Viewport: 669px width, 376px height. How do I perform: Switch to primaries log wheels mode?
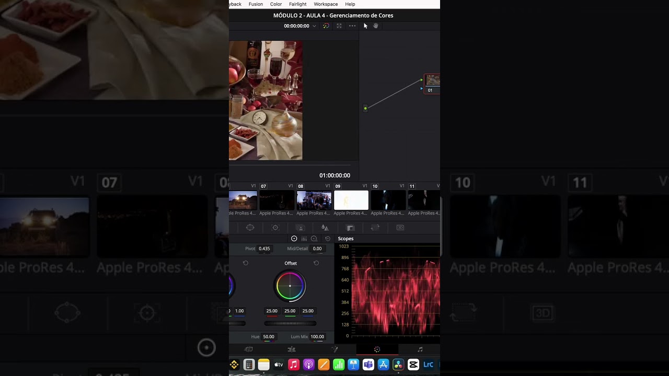314,239
